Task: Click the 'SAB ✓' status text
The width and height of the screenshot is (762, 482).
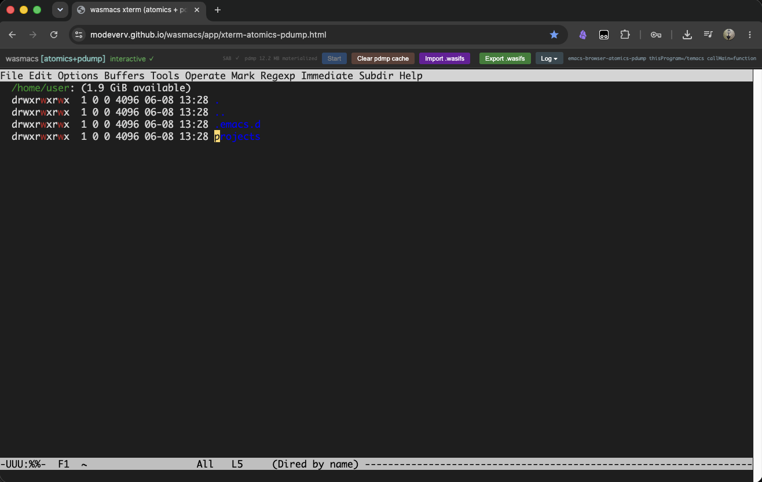Action: click(x=231, y=58)
